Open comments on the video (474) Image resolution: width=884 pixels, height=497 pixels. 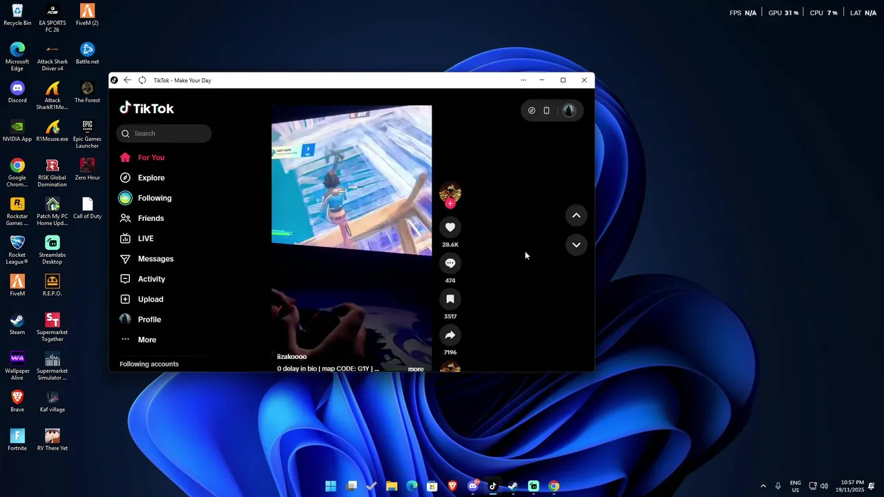(x=450, y=263)
